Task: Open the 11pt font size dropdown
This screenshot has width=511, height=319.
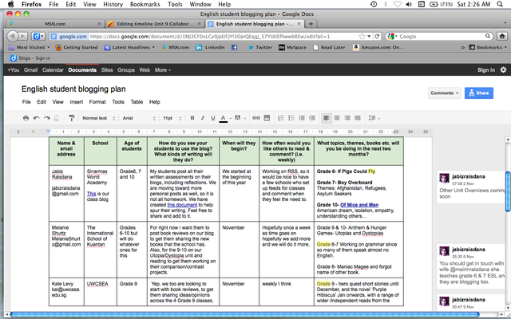Action: pyautogui.click(x=172, y=118)
